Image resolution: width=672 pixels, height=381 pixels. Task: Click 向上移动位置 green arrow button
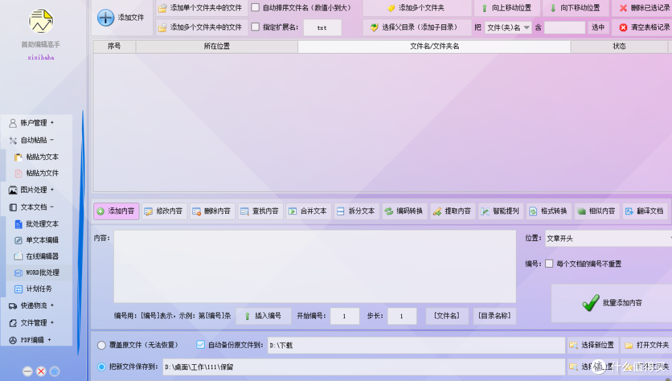[x=507, y=7]
